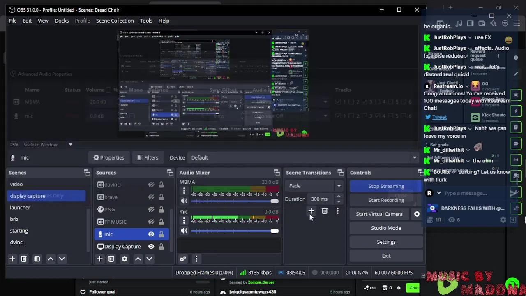
Task: Add a scene transition with plus icon
Action: tap(311, 211)
